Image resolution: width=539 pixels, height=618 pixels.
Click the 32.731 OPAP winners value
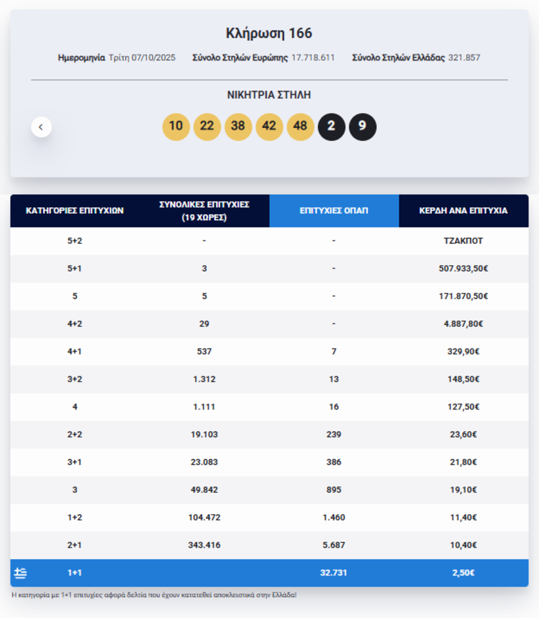tap(333, 573)
